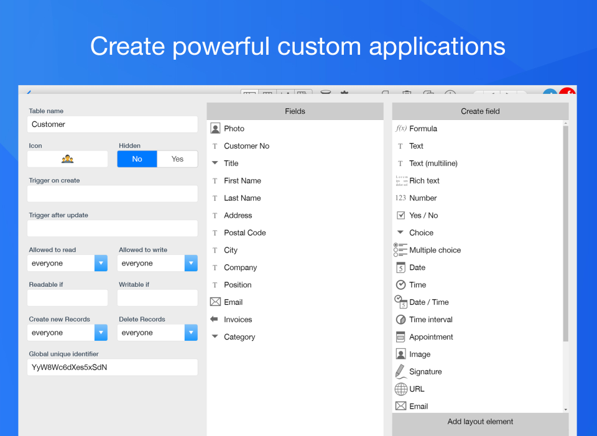The width and height of the screenshot is (597, 436).
Task: Click the Table name input containing Customer
Action: point(113,124)
